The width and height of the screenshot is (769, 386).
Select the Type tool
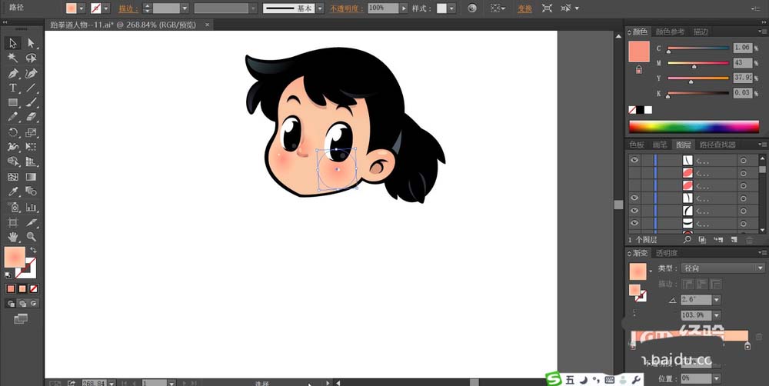pyautogui.click(x=13, y=88)
